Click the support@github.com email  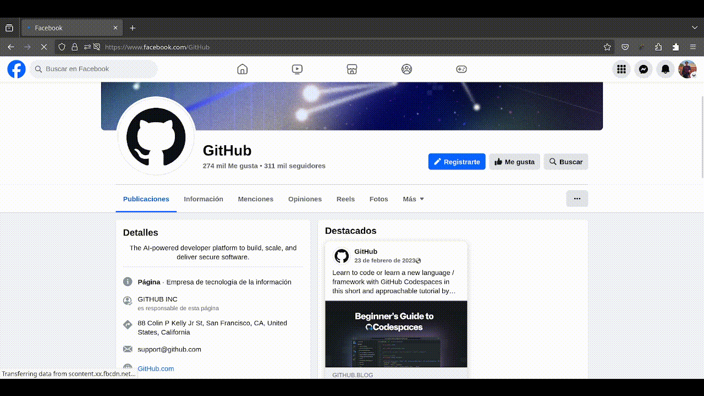pyautogui.click(x=169, y=349)
